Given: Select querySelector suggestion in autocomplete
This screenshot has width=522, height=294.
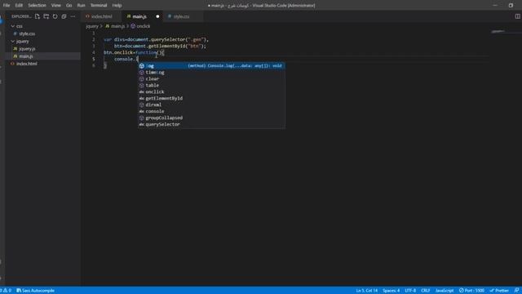Looking at the screenshot, I should click(211, 124).
